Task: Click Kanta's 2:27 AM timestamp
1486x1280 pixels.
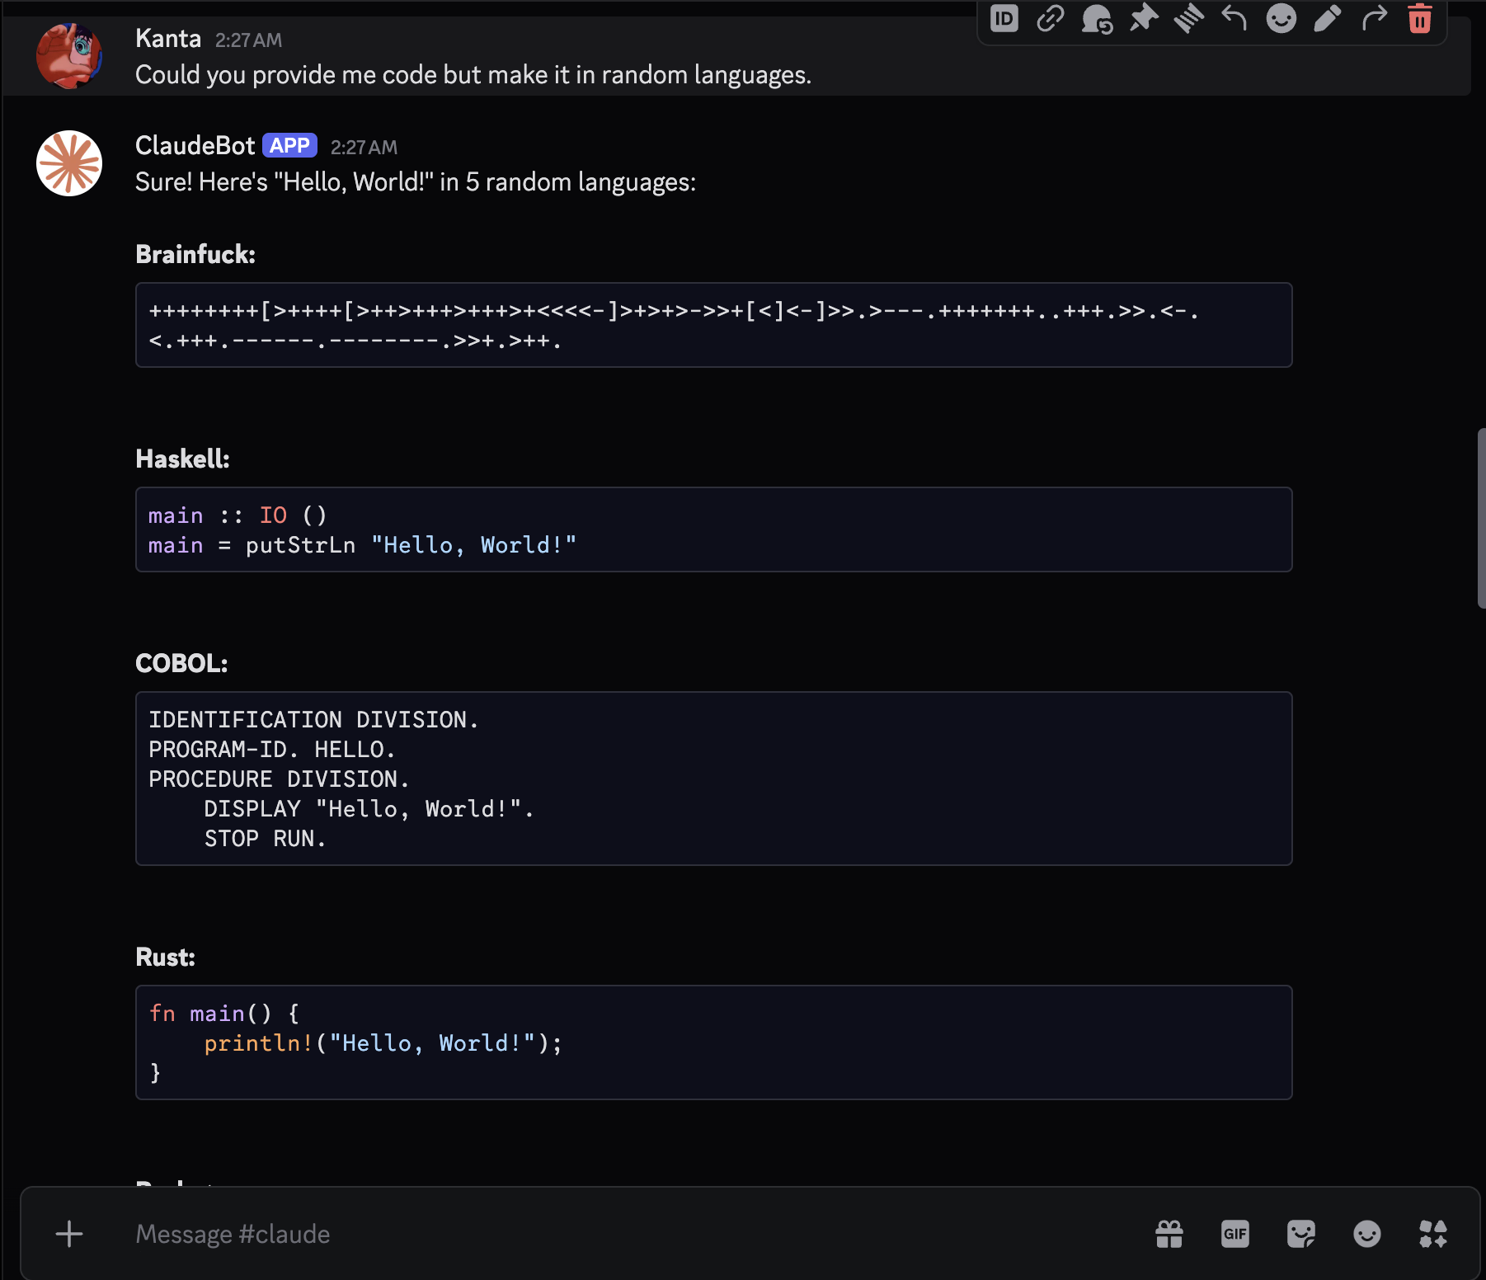Action: pyautogui.click(x=248, y=40)
